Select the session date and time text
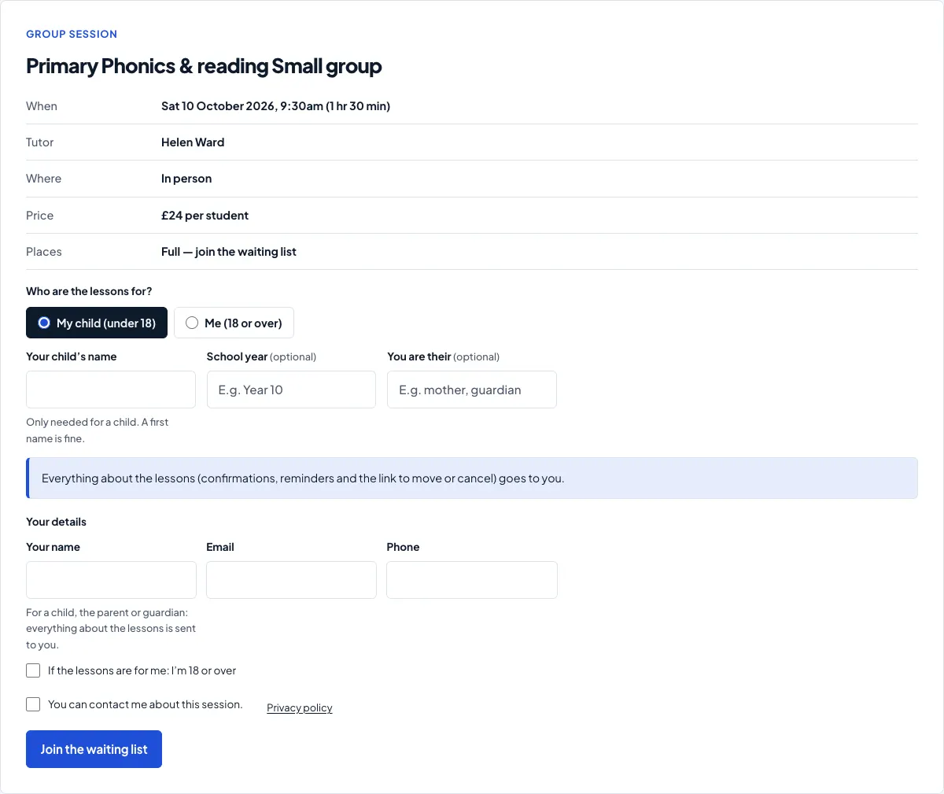The height and width of the screenshot is (794, 944). tap(275, 106)
